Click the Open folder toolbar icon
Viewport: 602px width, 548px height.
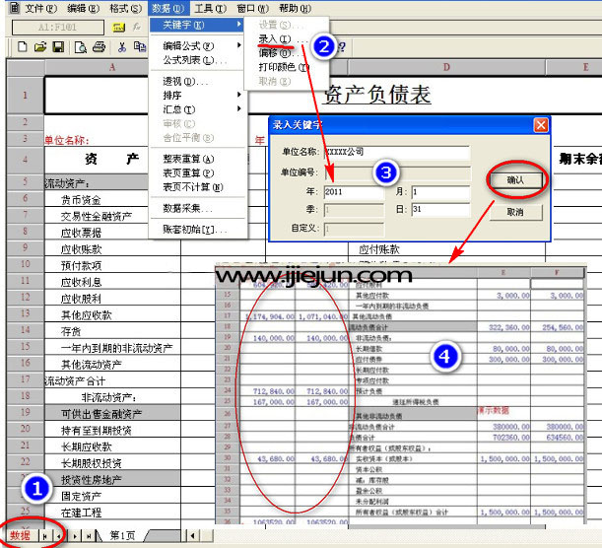pyautogui.click(x=41, y=46)
